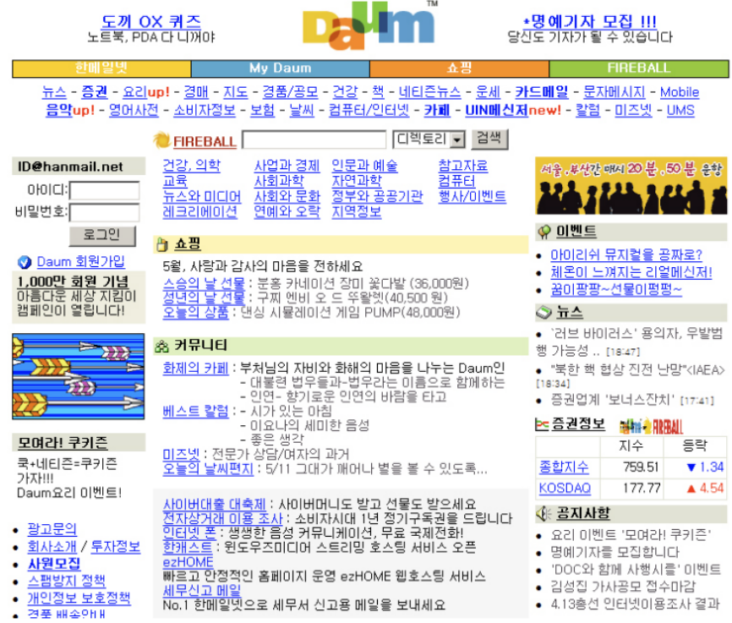Click the 로그인 login button
This screenshot has height=623, width=732.
click(x=102, y=235)
